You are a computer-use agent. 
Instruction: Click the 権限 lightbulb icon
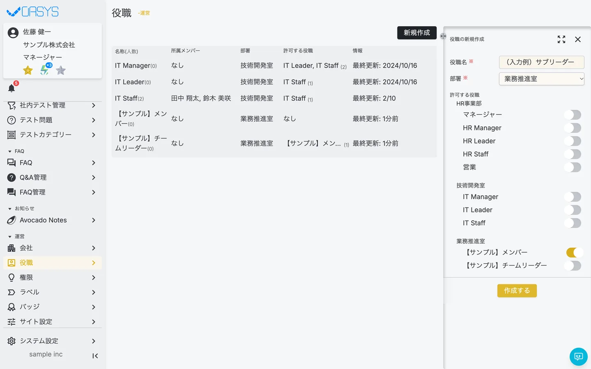[11, 278]
